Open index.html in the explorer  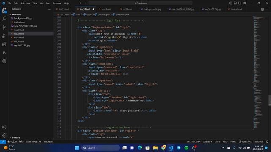(x=19, y=22)
